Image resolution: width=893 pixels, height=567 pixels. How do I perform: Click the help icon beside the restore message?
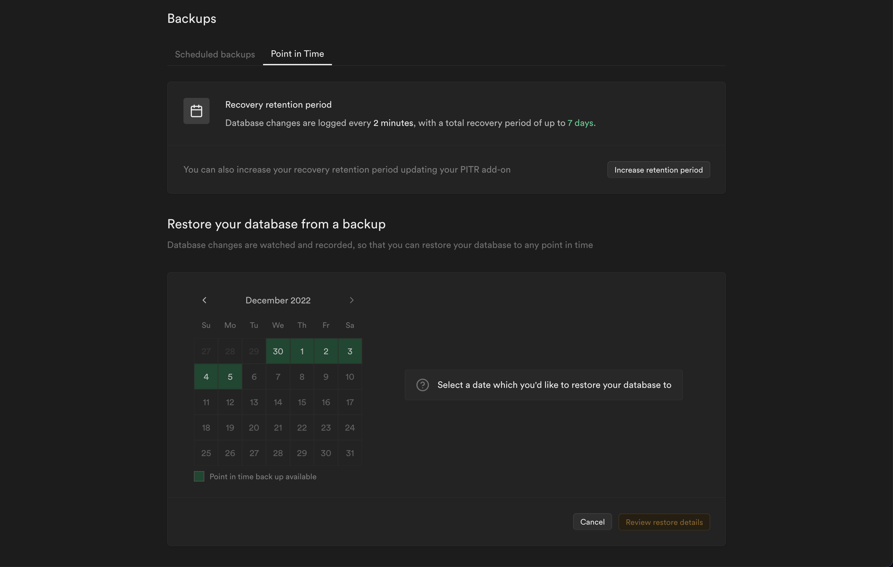[422, 385]
